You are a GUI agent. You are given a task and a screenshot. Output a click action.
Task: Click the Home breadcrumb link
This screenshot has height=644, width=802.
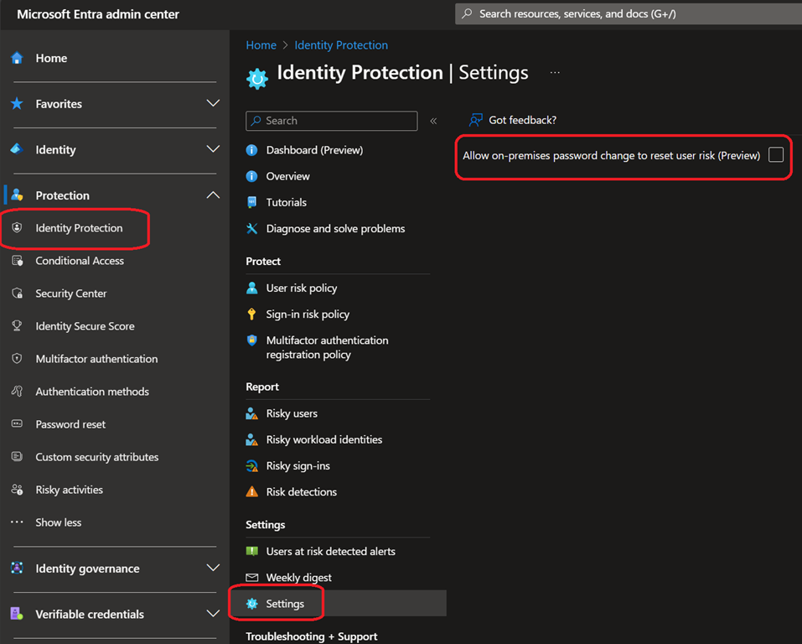coord(261,44)
